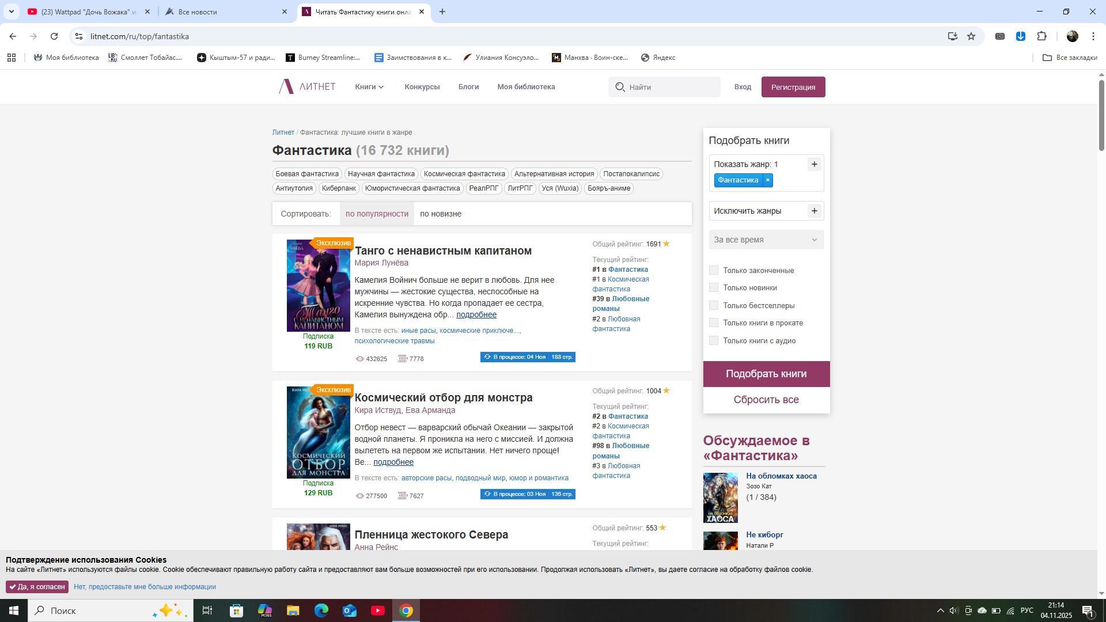The image size is (1106, 622).
Task: Open File Explorer from taskbar
Action: tap(293, 610)
